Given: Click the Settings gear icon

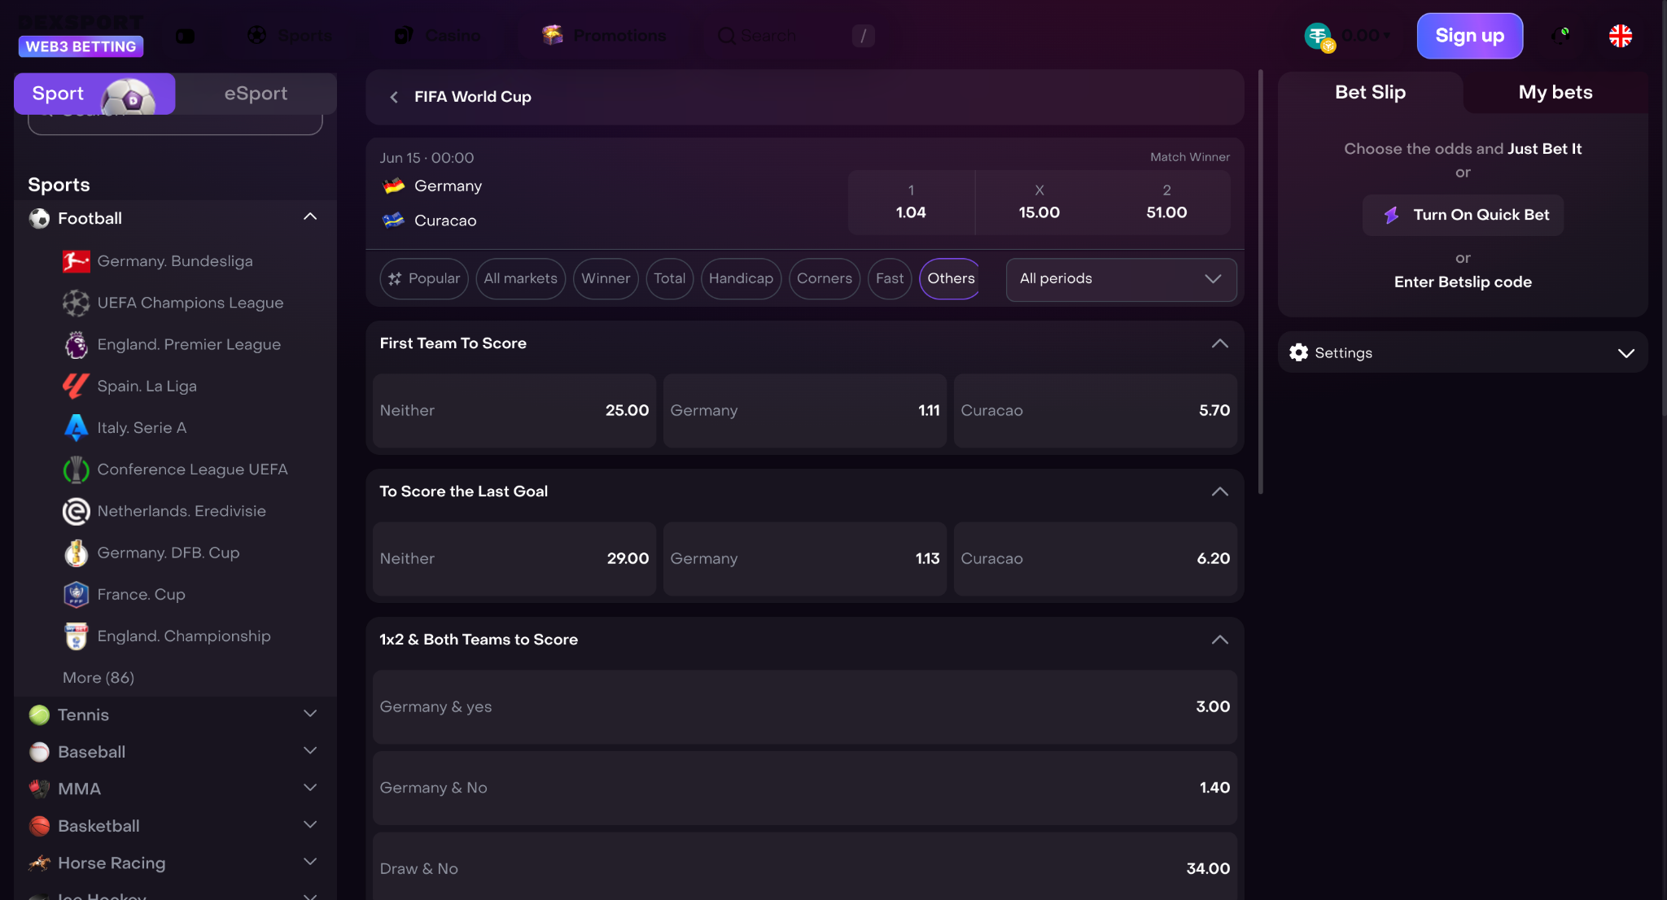Looking at the screenshot, I should click(x=1298, y=352).
